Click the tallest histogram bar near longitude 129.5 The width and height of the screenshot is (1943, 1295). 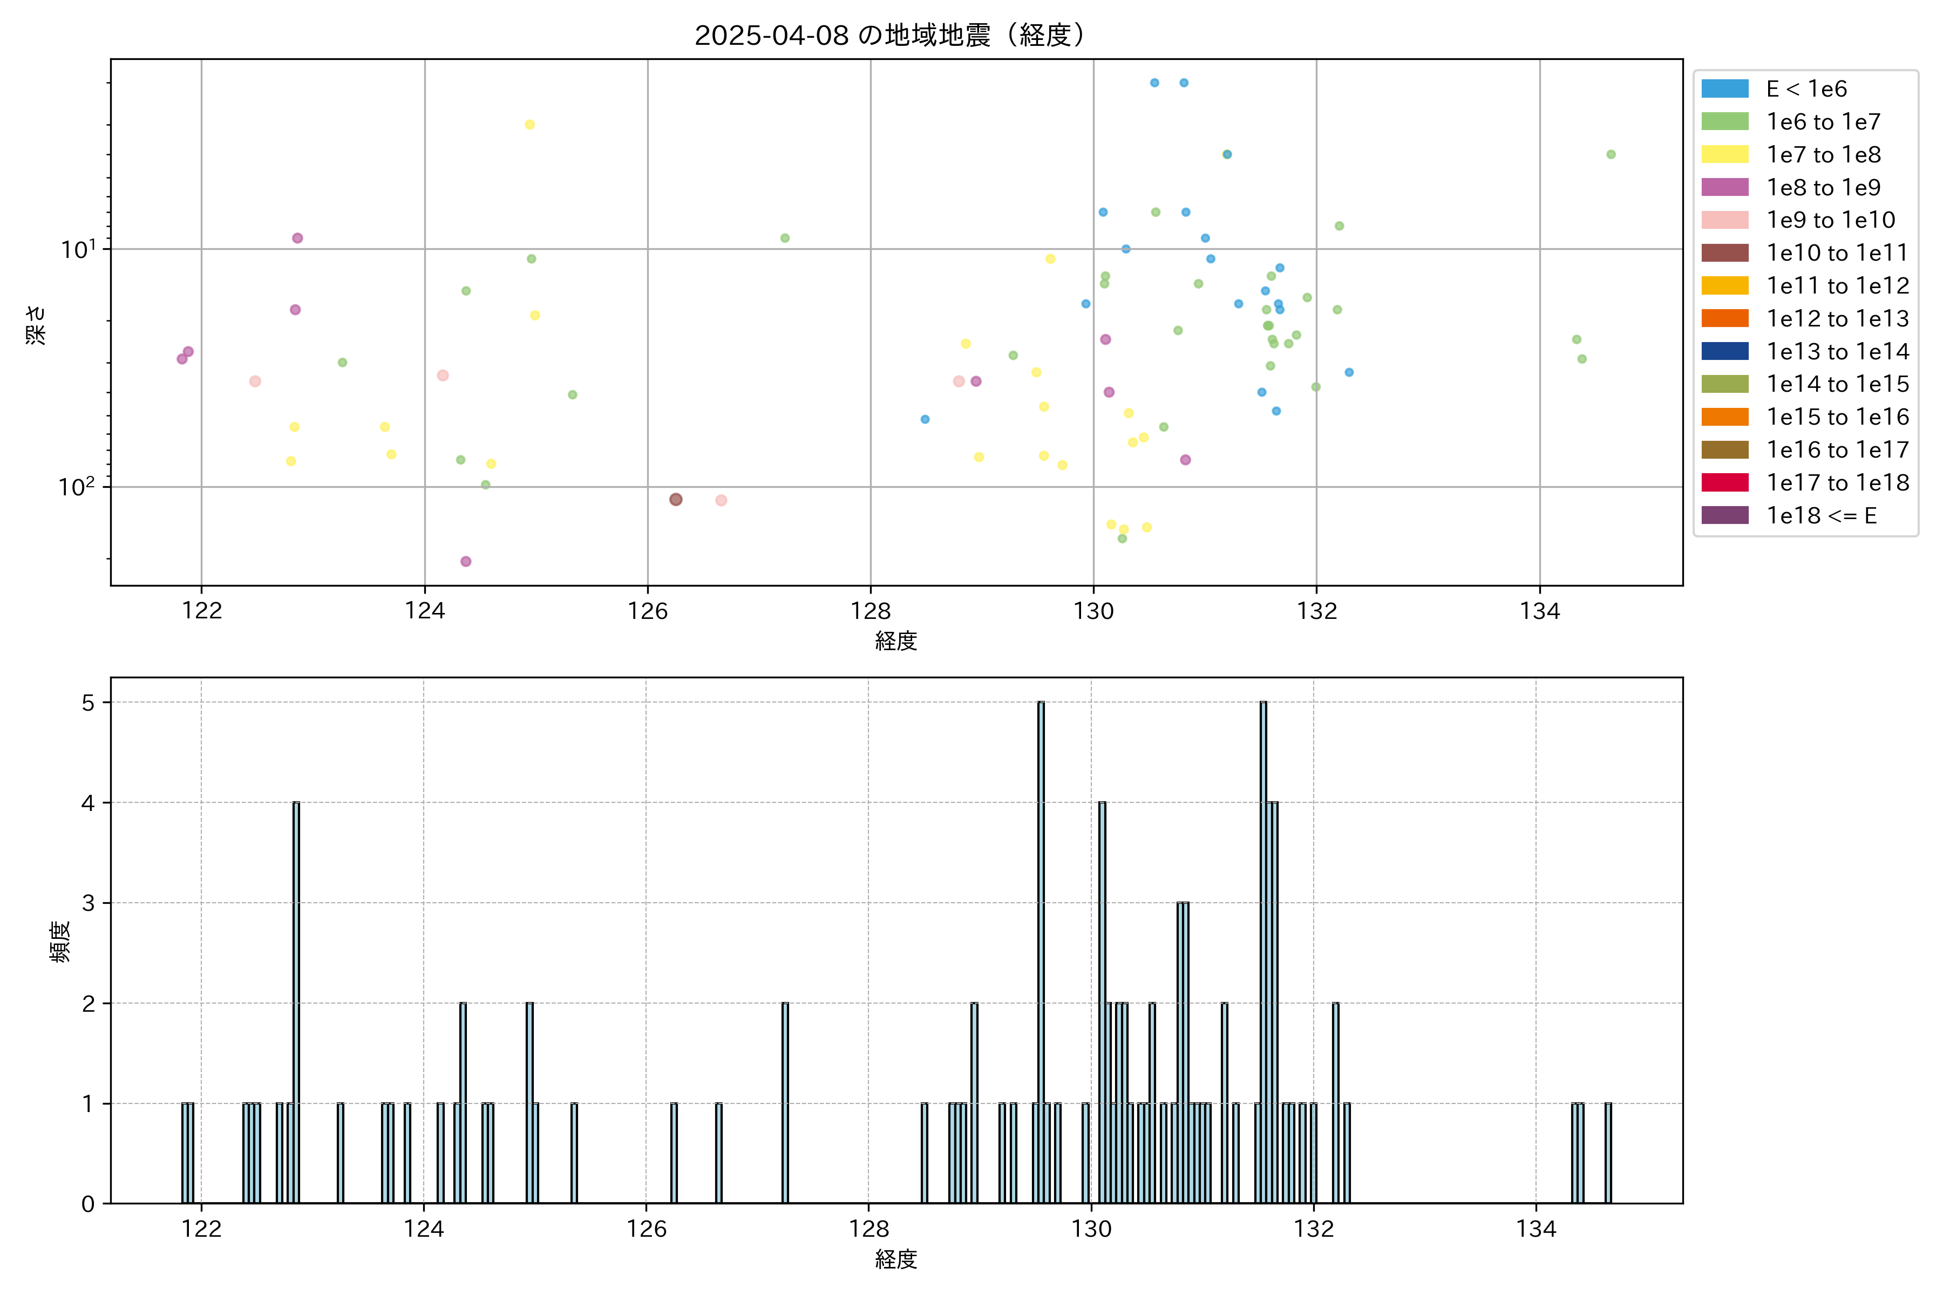[x=1041, y=950]
